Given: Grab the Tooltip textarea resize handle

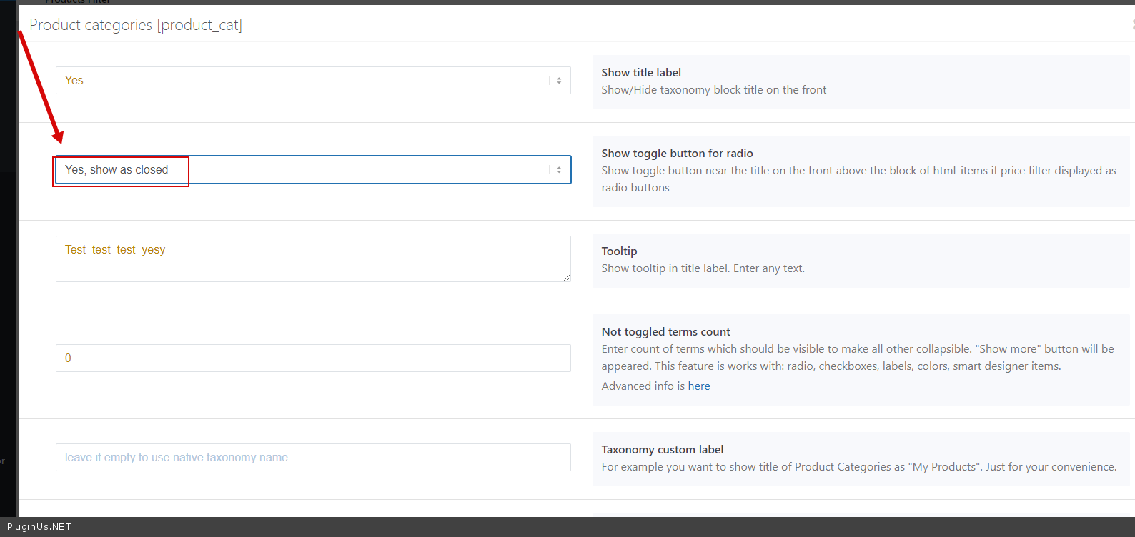Looking at the screenshot, I should tap(567, 278).
